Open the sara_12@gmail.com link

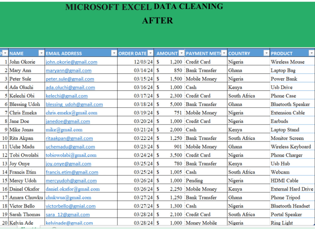coord(68,215)
